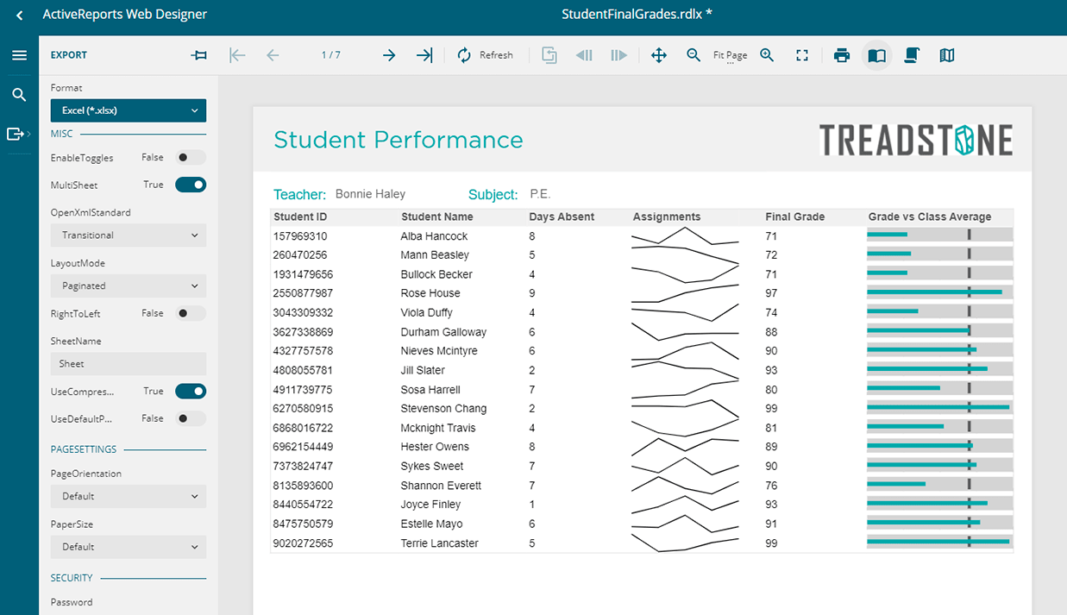The height and width of the screenshot is (615, 1067).
Task: Click Joyce Finley's name
Action: [430, 505]
